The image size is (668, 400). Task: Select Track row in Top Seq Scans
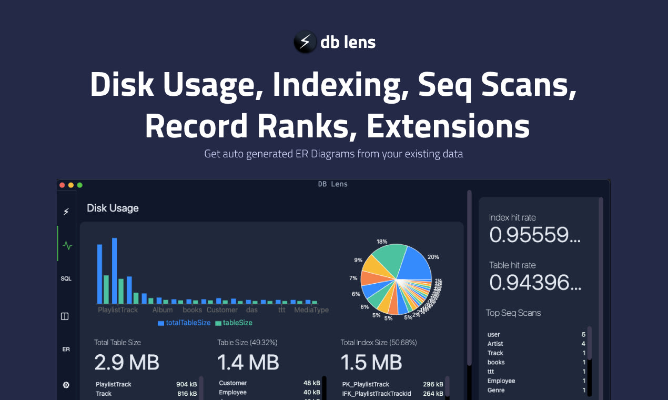click(537, 353)
